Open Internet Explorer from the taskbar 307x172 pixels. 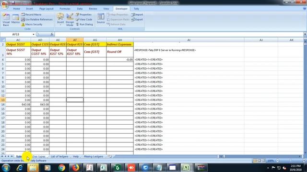pos(20,168)
